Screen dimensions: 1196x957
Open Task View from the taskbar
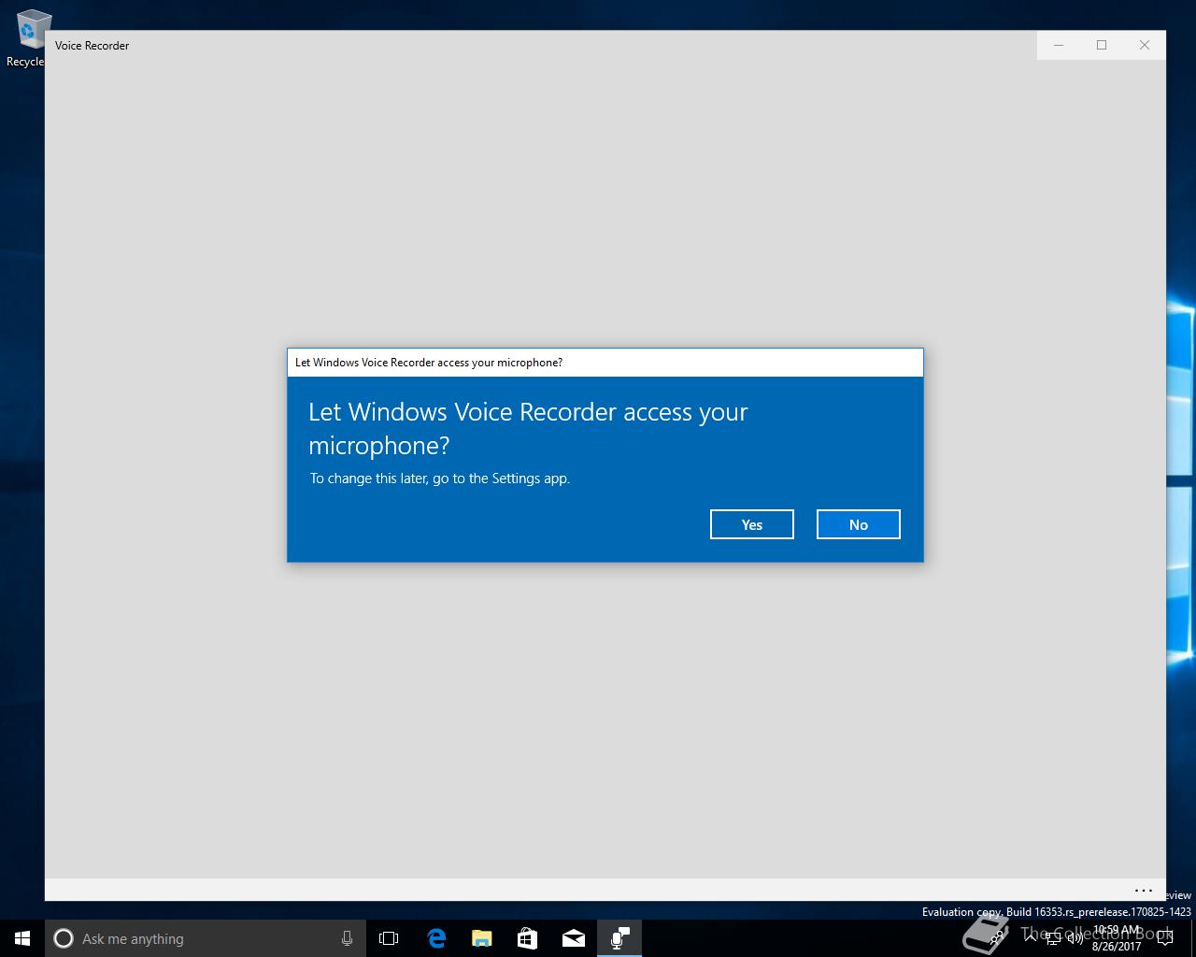[389, 938]
